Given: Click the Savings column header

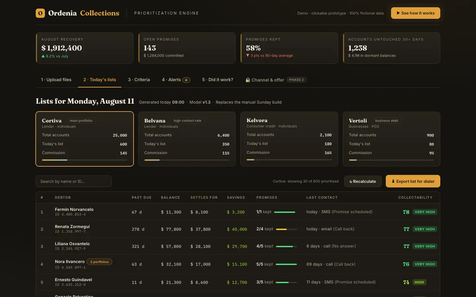Looking at the screenshot, I should (x=236, y=198).
